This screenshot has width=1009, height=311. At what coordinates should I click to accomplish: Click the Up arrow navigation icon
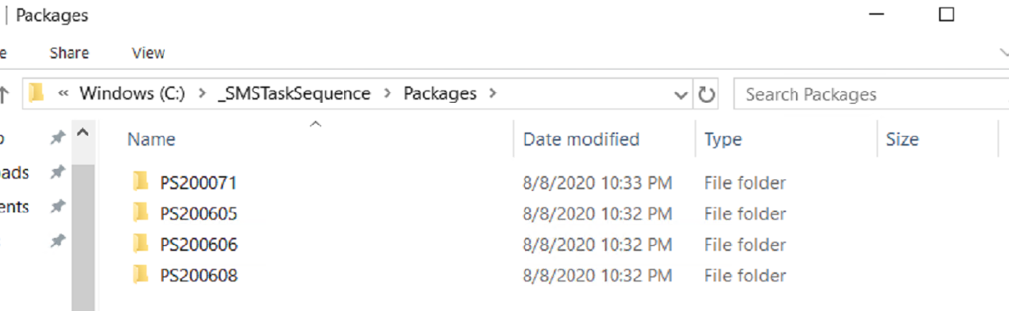[x=4, y=95]
